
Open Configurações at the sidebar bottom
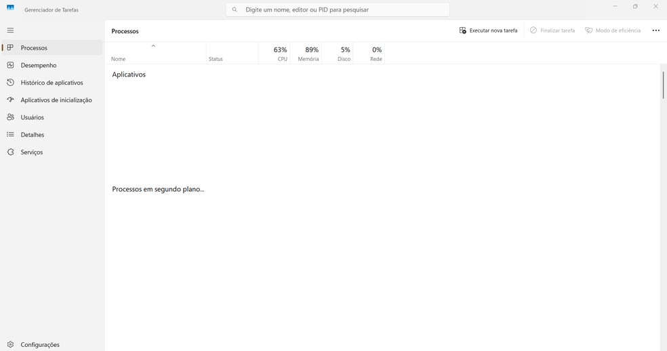coord(52,344)
